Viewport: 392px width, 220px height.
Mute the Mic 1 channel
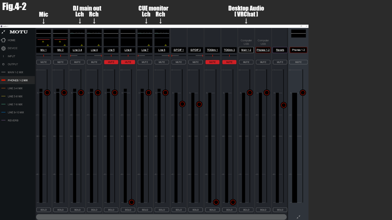coord(43,62)
